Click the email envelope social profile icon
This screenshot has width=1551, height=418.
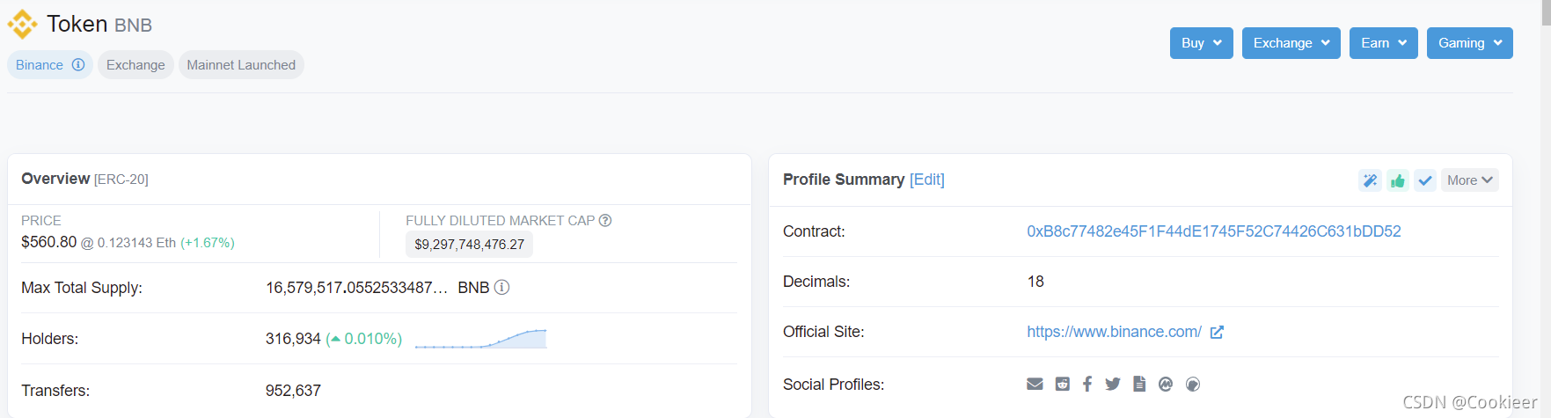[1035, 384]
